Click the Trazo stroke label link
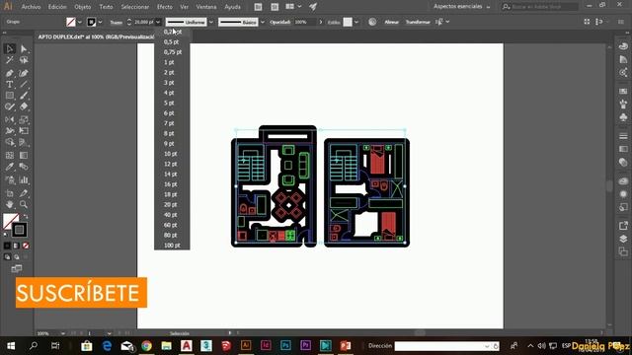This screenshot has width=632, height=355. click(x=117, y=22)
